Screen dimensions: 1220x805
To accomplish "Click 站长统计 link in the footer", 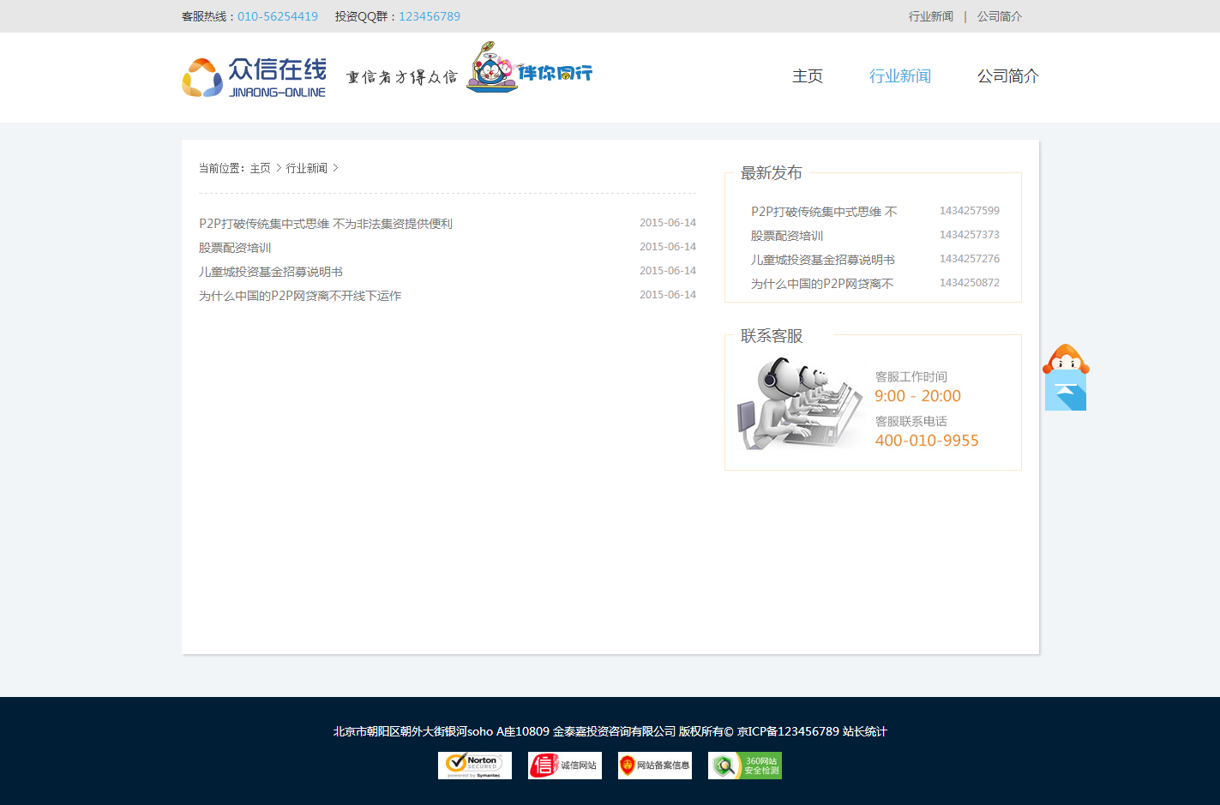I will (864, 731).
